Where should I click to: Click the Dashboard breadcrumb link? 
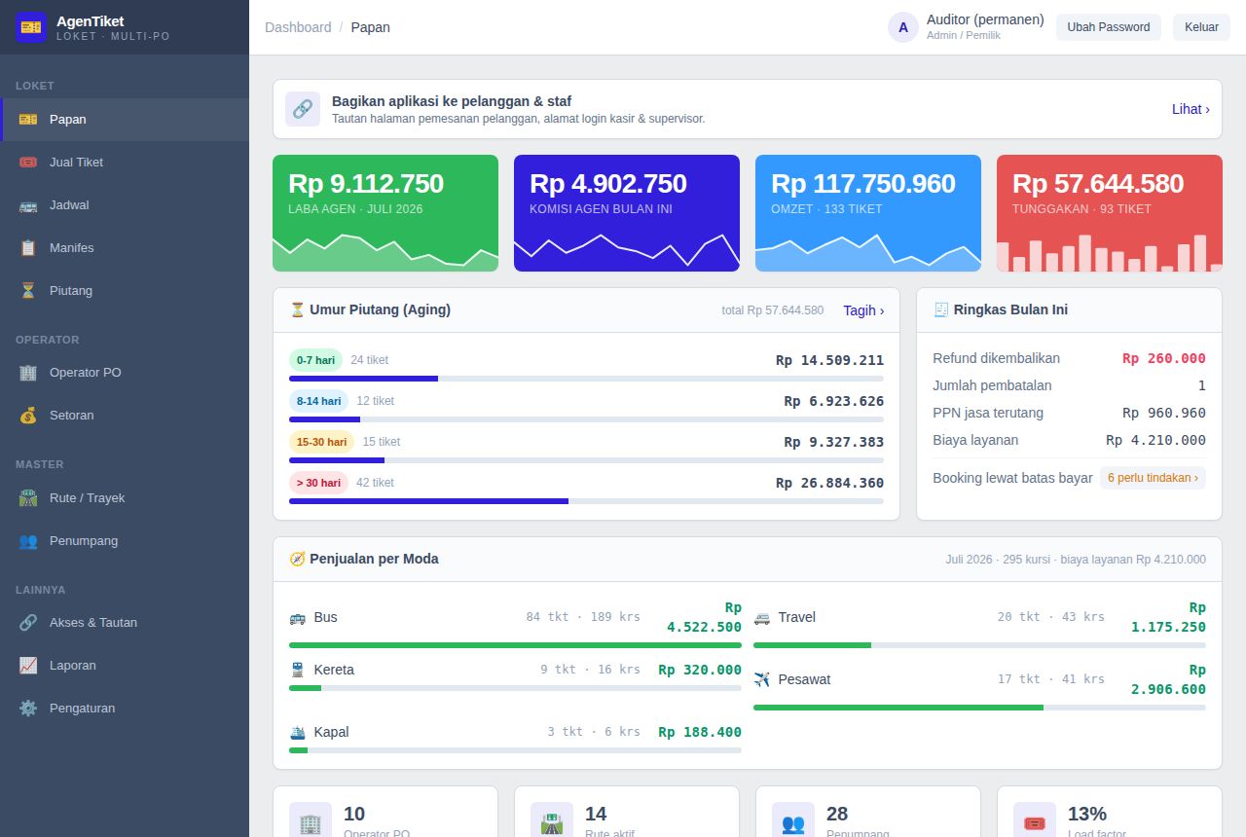coord(298,27)
